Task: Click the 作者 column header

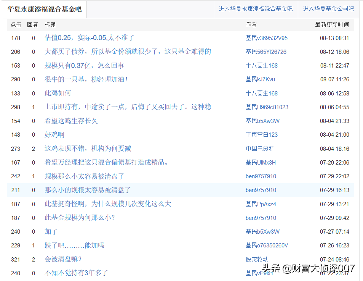Action: point(251,24)
